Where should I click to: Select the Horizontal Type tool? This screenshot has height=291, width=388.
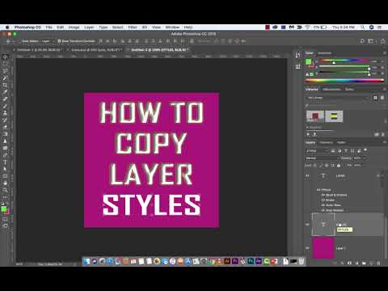5,162
